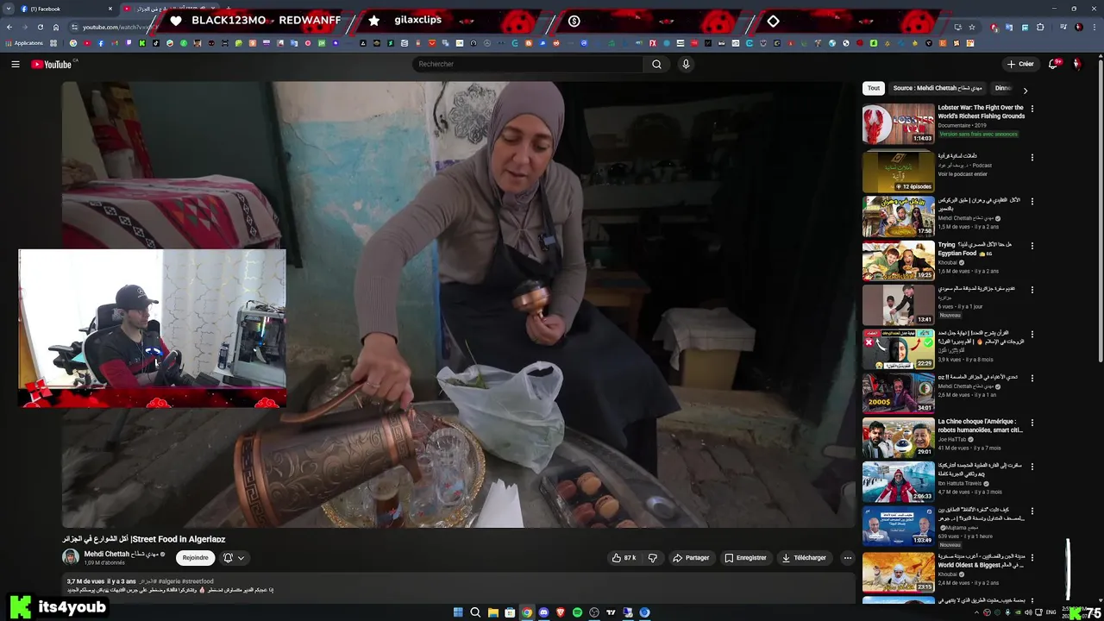The width and height of the screenshot is (1104, 621).
Task: Toggle channel notification bell preference
Action: [x=233, y=558]
